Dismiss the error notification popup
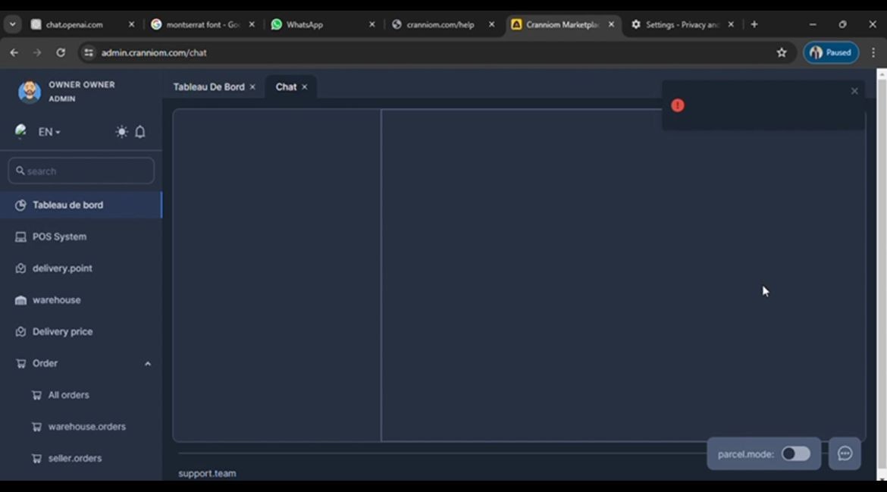 (854, 91)
